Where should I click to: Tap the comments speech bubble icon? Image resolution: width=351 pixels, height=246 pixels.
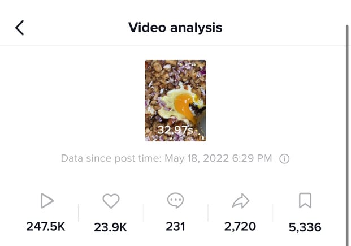[x=175, y=200]
